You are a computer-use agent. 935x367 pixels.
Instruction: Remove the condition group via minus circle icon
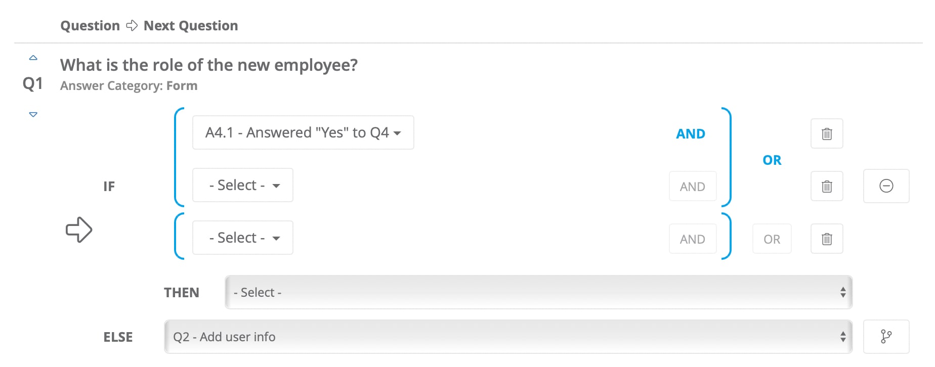click(886, 186)
